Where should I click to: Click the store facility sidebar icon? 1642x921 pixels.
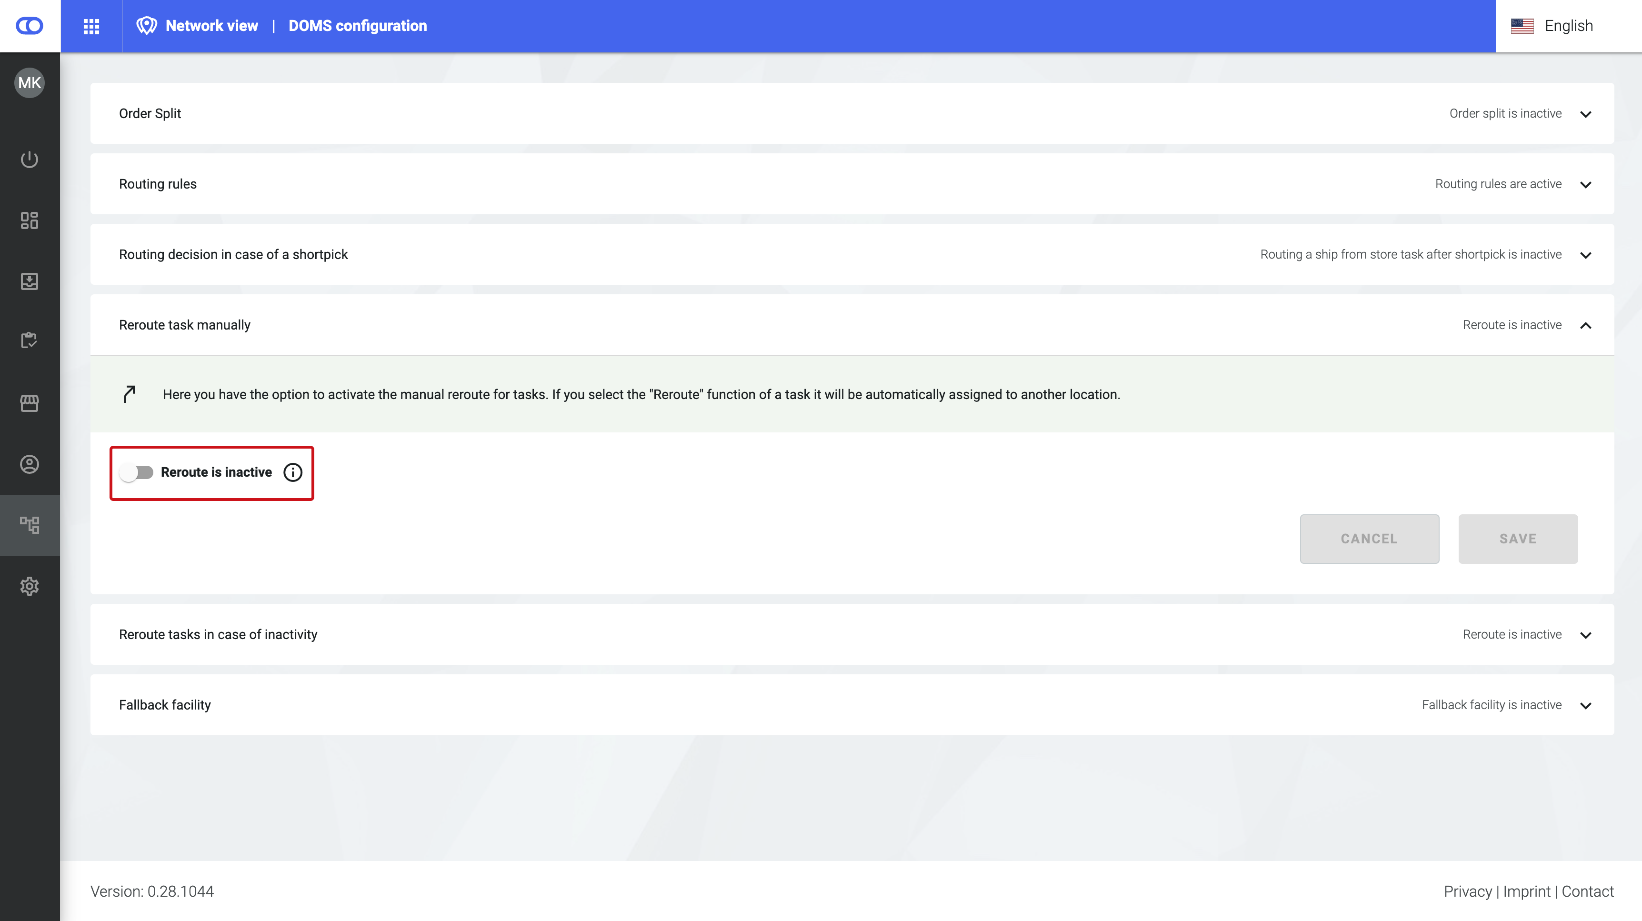(30, 403)
